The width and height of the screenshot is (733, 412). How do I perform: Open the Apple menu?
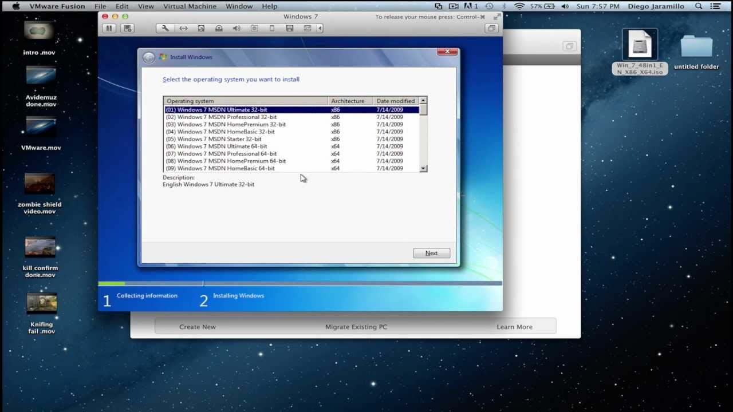[16, 6]
